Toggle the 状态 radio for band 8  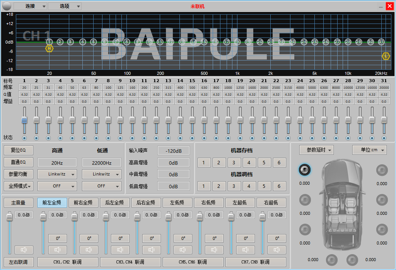108,138
